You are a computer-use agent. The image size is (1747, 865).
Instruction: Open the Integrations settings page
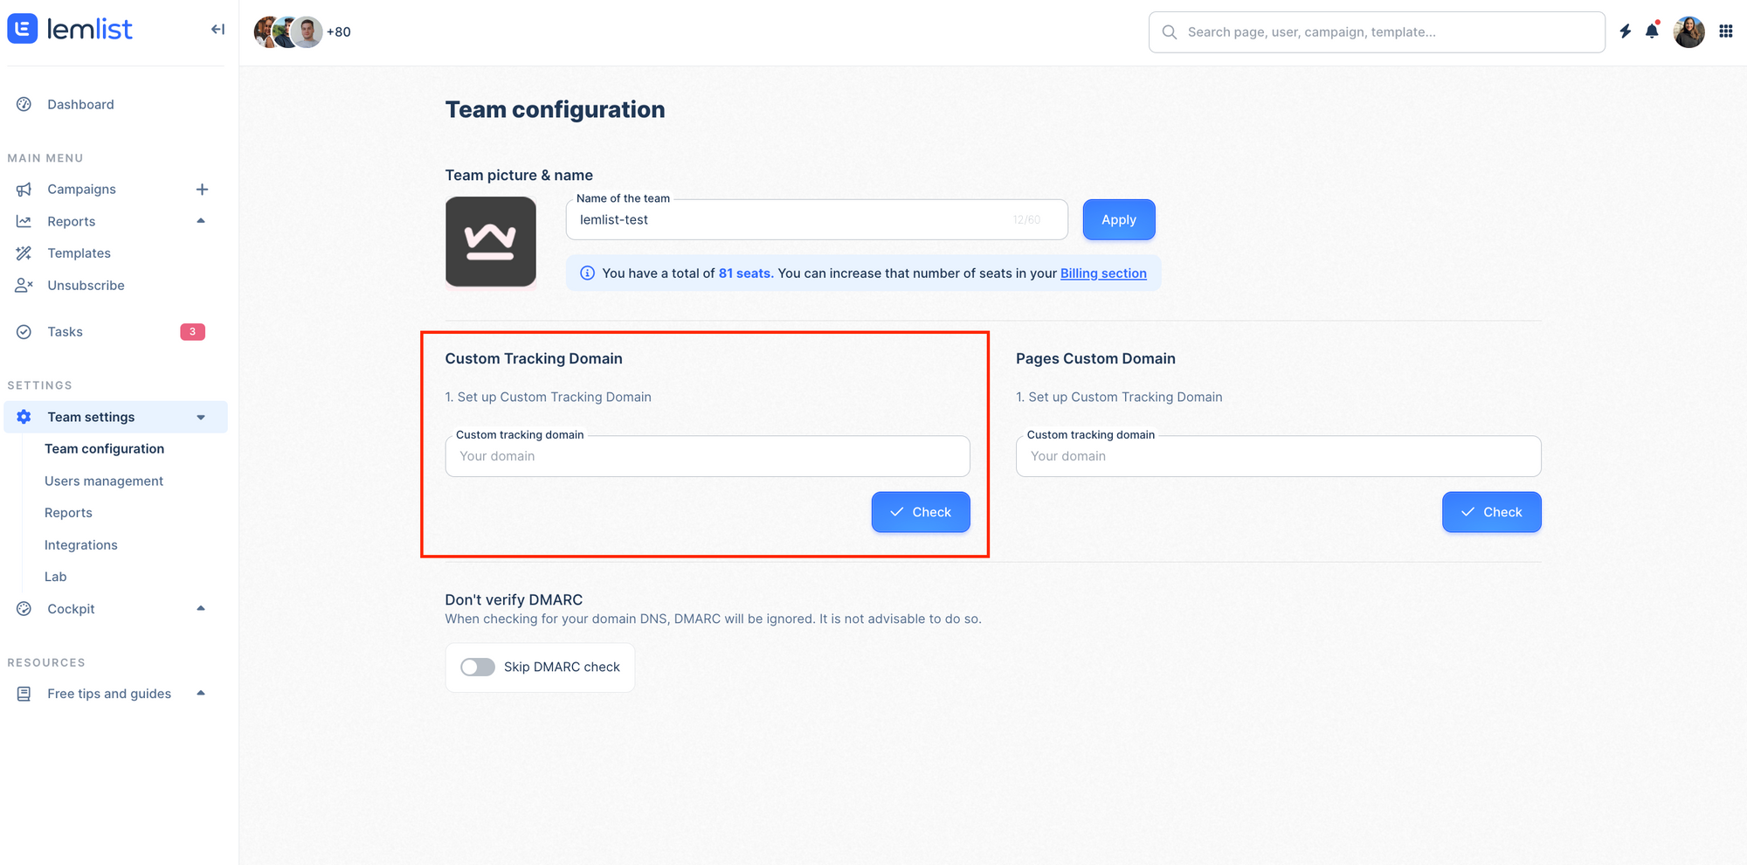[x=80, y=544]
